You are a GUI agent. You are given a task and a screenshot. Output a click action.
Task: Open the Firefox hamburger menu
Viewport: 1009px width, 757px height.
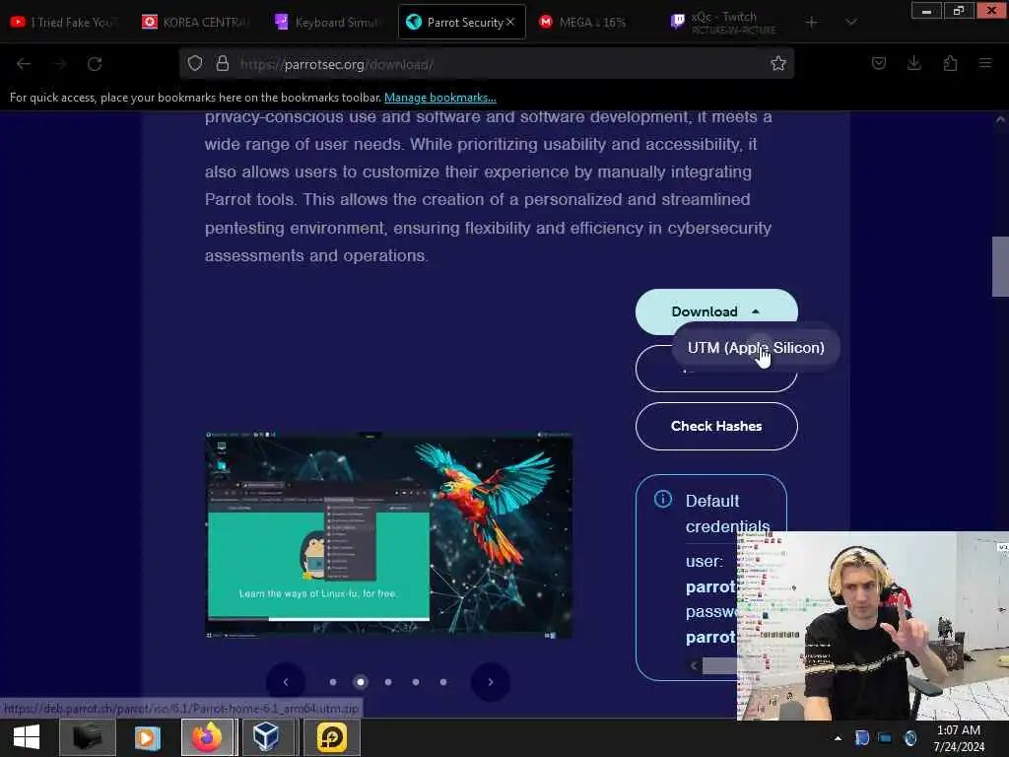pyautogui.click(x=985, y=63)
